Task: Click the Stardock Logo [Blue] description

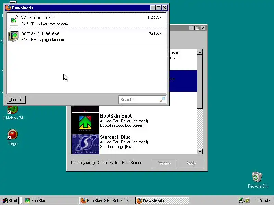Action: pos(117,147)
